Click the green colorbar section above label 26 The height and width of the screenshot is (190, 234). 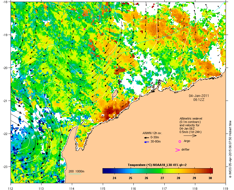[x=147, y=171]
